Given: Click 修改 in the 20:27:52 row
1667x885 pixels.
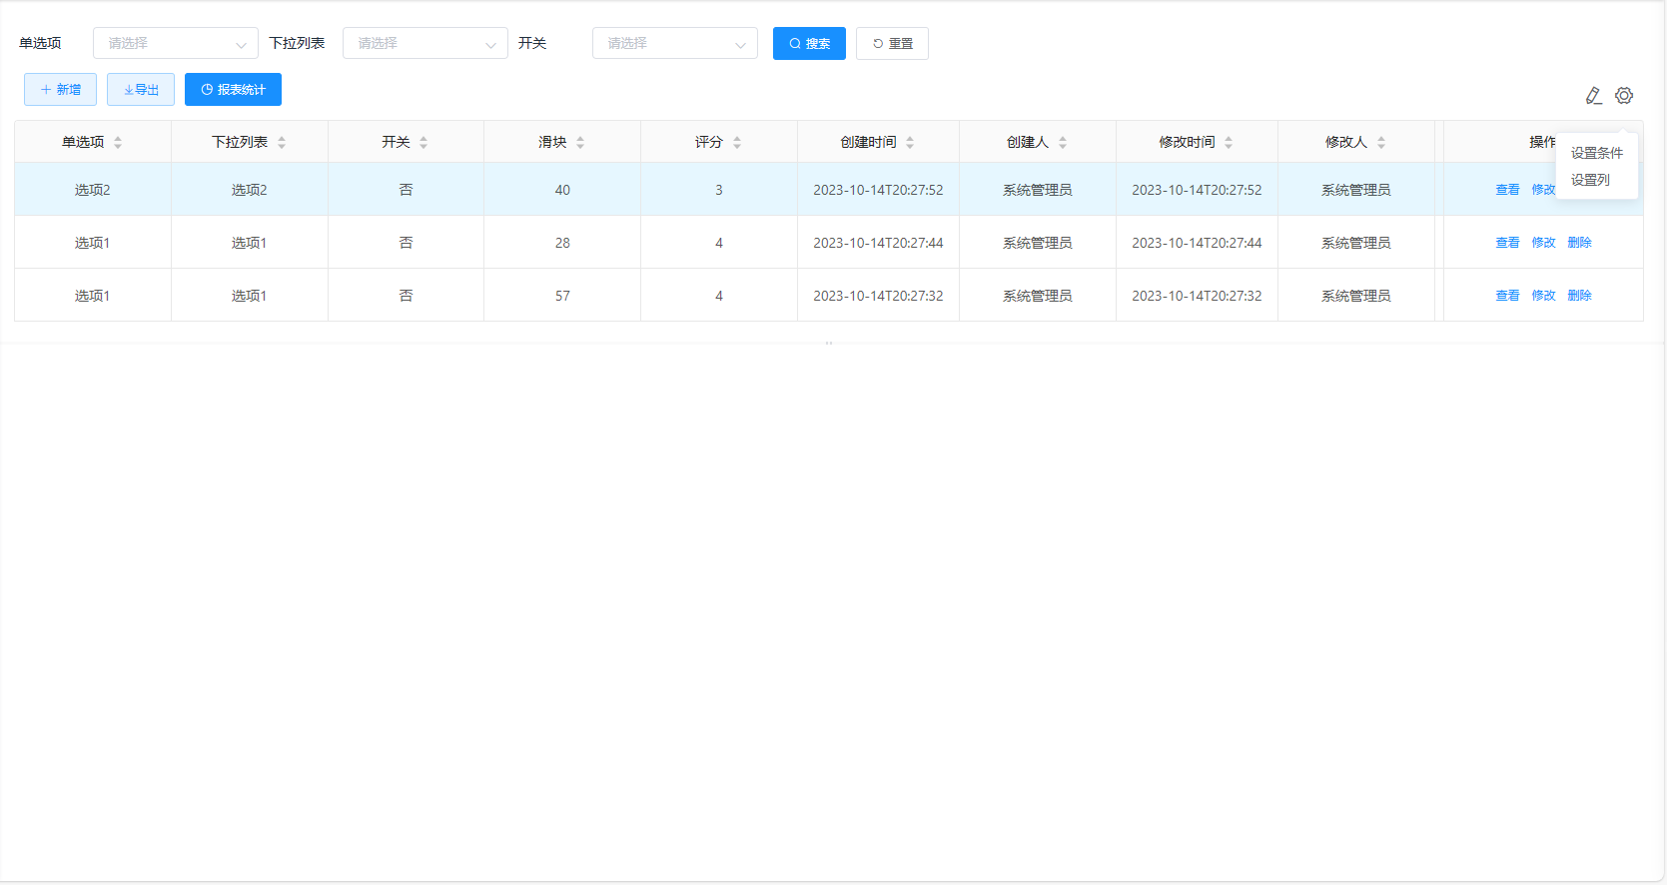Looking at the screenshot, I should coord(1543,190).
